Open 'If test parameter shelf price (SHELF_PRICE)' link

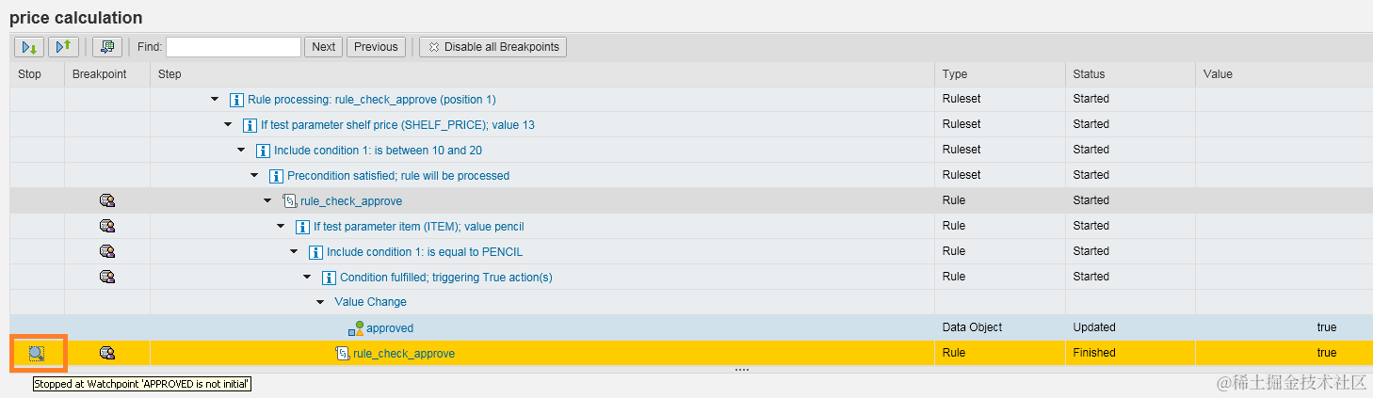398,125
